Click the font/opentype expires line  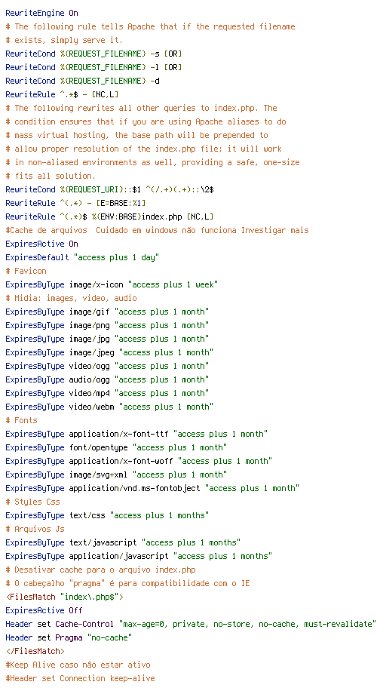tap(116, 447)
